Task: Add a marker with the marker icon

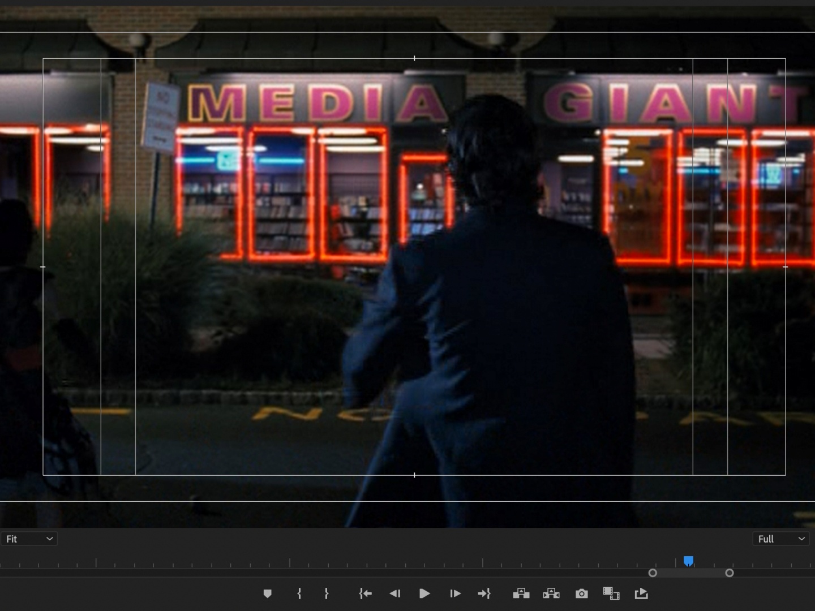Action: tap(268, 593)
